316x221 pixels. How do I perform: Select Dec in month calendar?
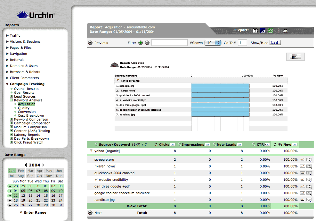point(59,176)
